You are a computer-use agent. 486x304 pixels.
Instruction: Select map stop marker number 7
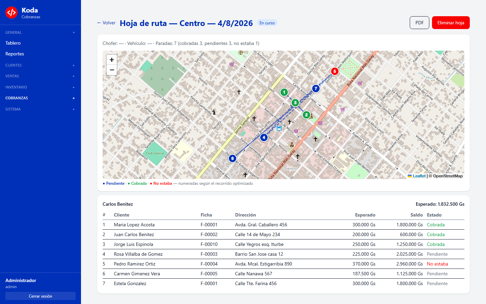point(316,88)
